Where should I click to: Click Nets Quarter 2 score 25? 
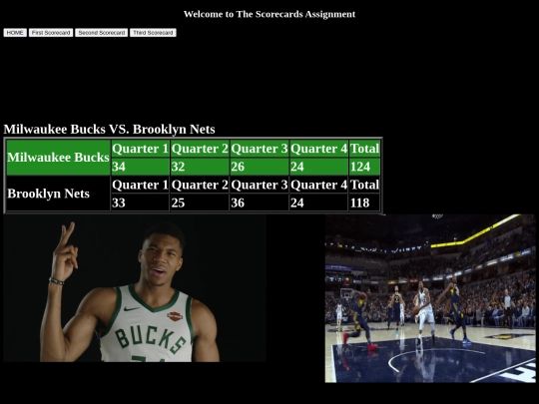click(200, 202)
